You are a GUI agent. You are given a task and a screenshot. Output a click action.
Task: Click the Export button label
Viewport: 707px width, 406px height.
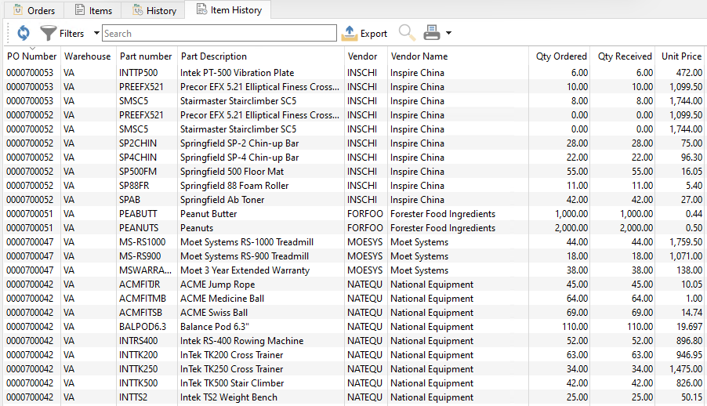[x=374, y=34]
